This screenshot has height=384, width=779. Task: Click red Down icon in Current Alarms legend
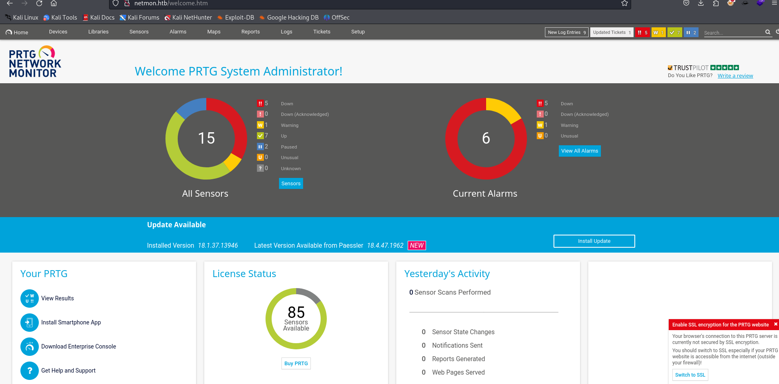(540, 103)
